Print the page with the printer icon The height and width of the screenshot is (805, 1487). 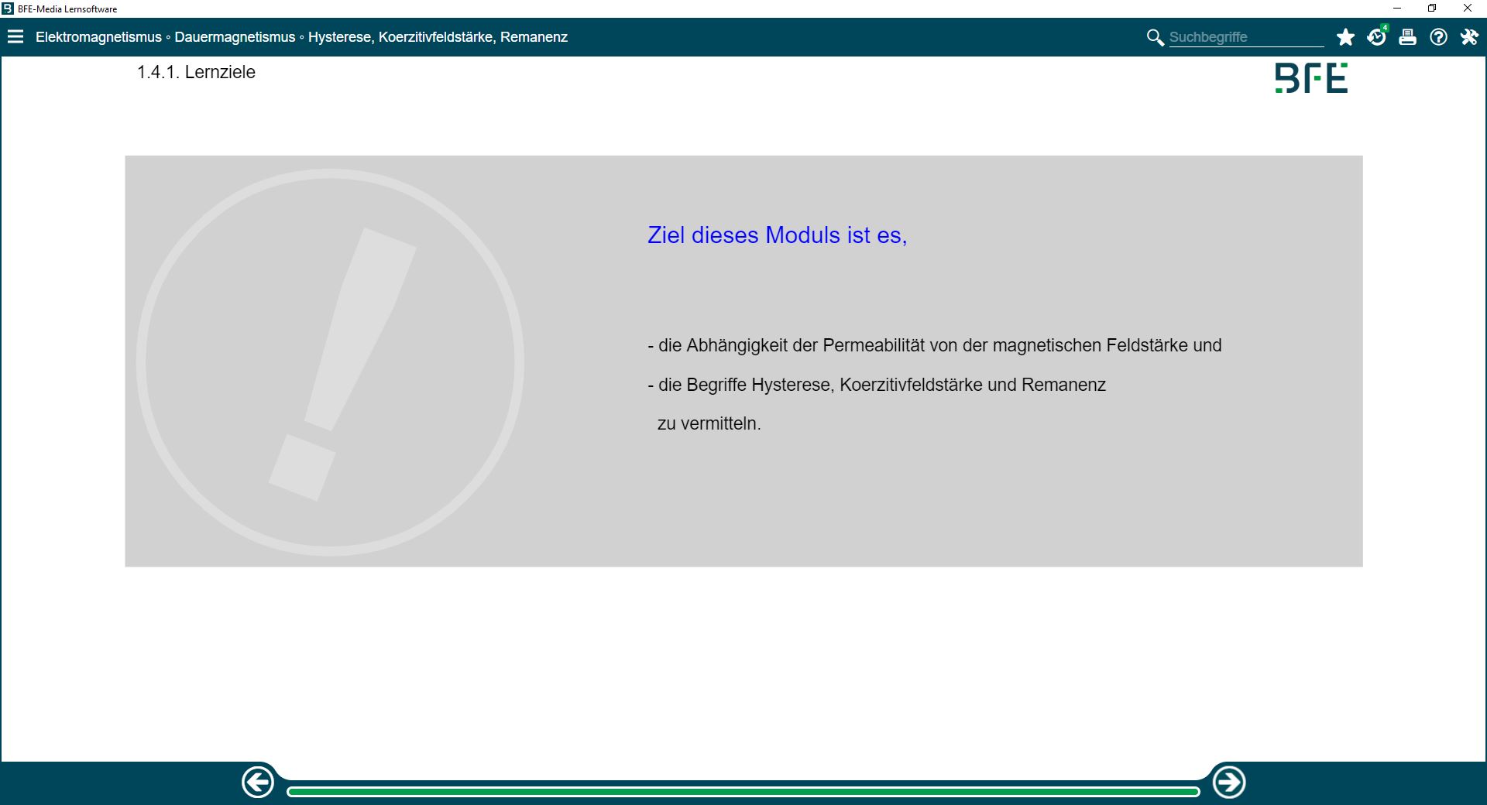click(1407, 37)
